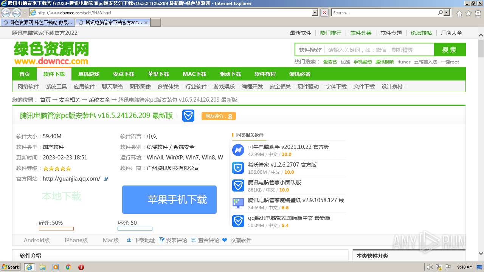
Task: Click the 苹果手机下载 button
Action: pos(169,199)
